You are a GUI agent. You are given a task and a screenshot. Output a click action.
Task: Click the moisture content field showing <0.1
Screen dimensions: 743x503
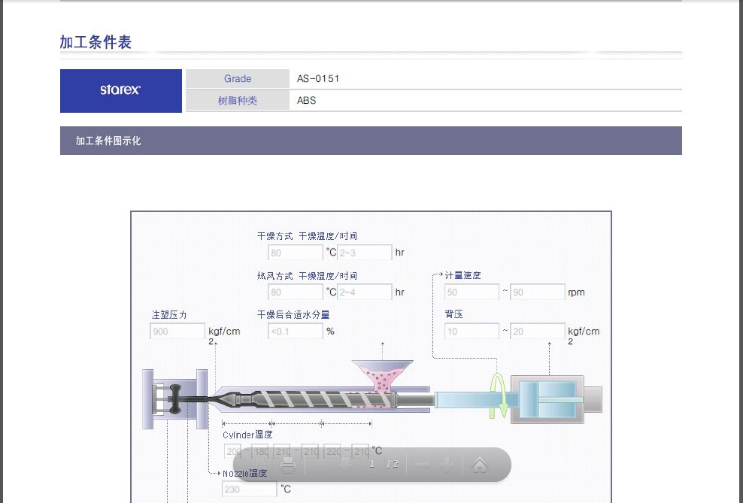pos(295,332)
